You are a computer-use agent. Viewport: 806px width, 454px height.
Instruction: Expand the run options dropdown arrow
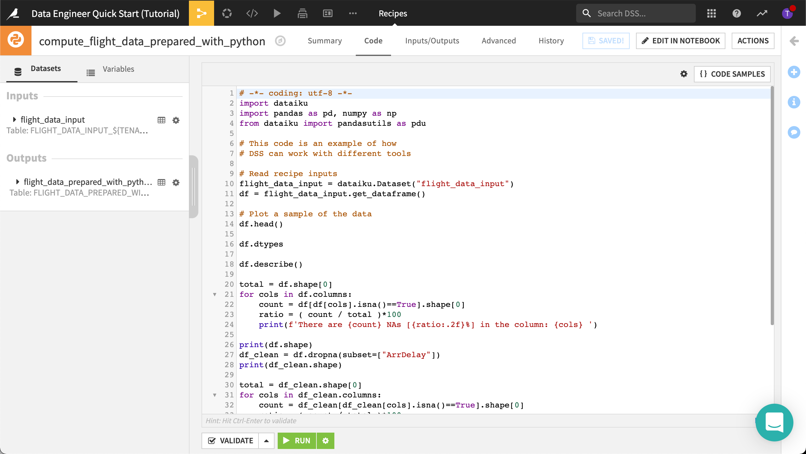(x=266, y=441)
